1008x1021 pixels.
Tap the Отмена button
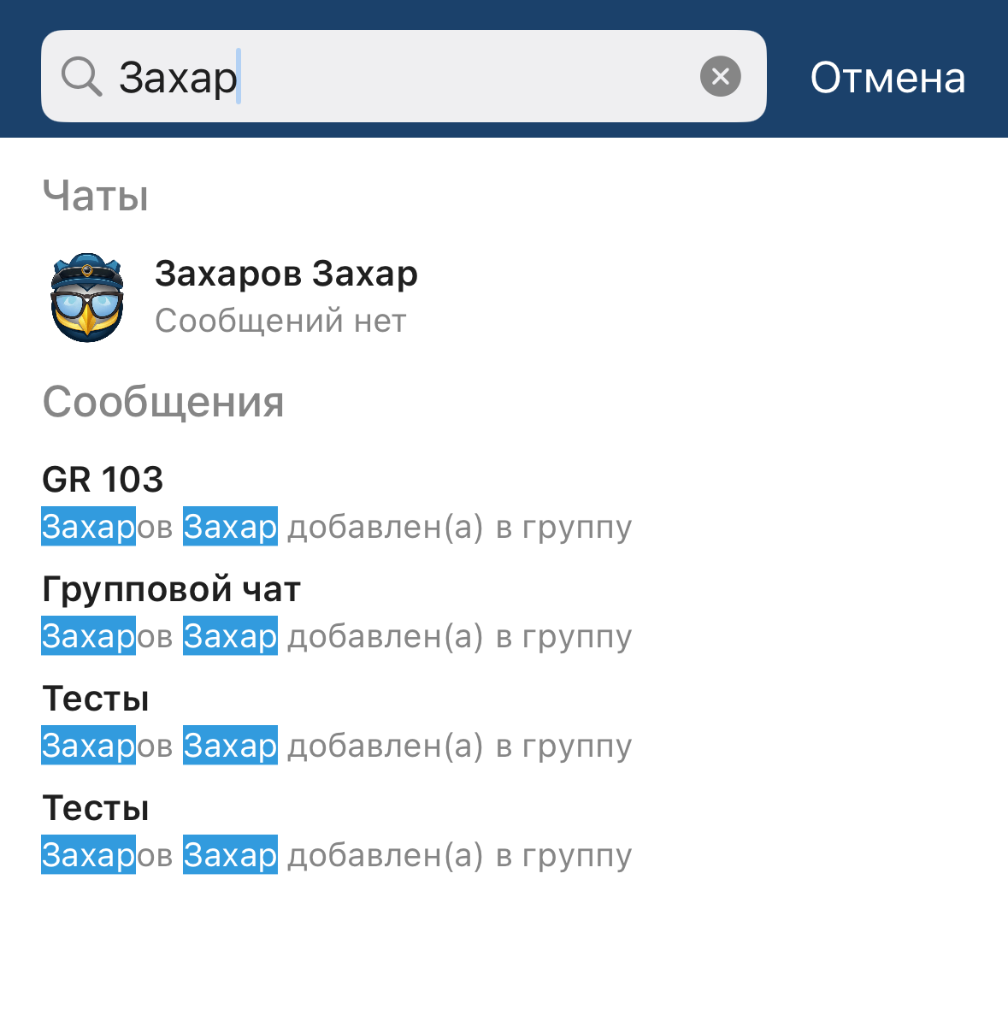(887, 78)
